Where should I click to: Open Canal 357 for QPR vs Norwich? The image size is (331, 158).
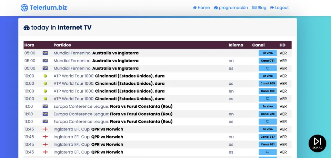tap(268, 137)
